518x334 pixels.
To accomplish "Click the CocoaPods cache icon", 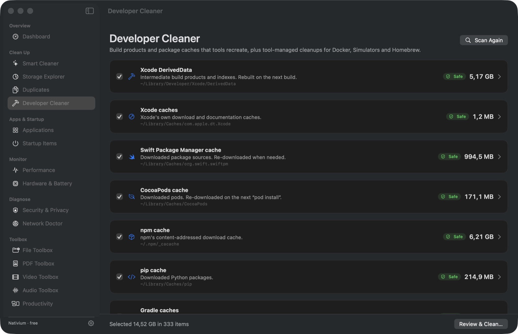I will (x=131, y=197).
